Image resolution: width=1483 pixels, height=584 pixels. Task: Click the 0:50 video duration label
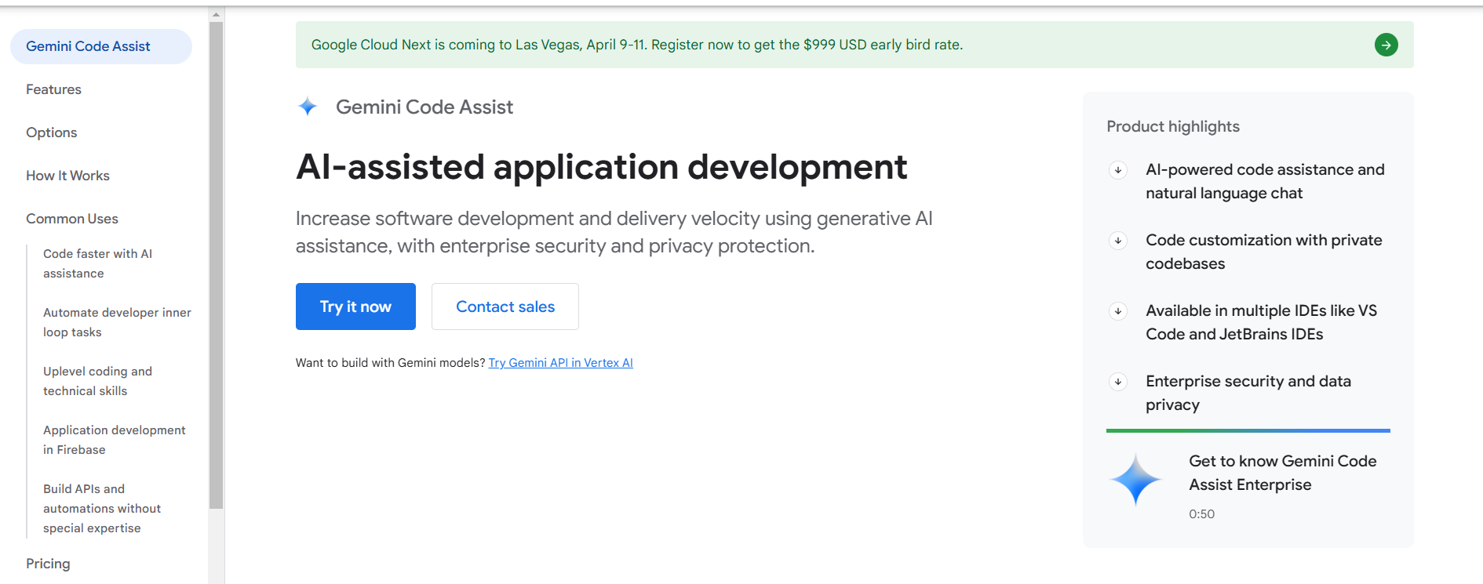(1201, 514)
